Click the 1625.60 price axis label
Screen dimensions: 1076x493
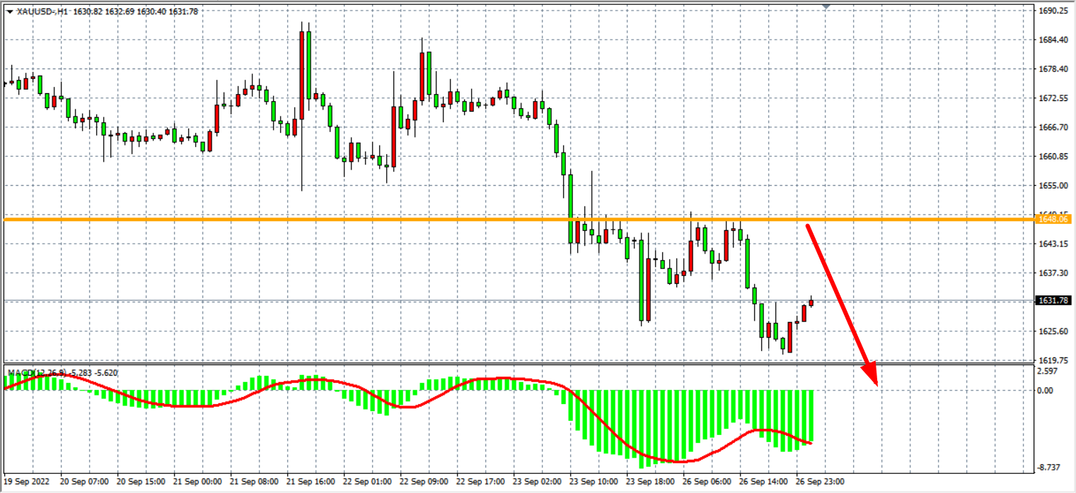(x=1053, y=331)
